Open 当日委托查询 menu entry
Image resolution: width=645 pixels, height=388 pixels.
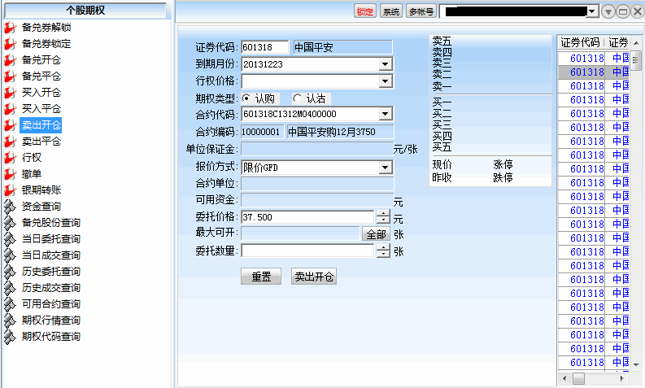click(51, 239)
